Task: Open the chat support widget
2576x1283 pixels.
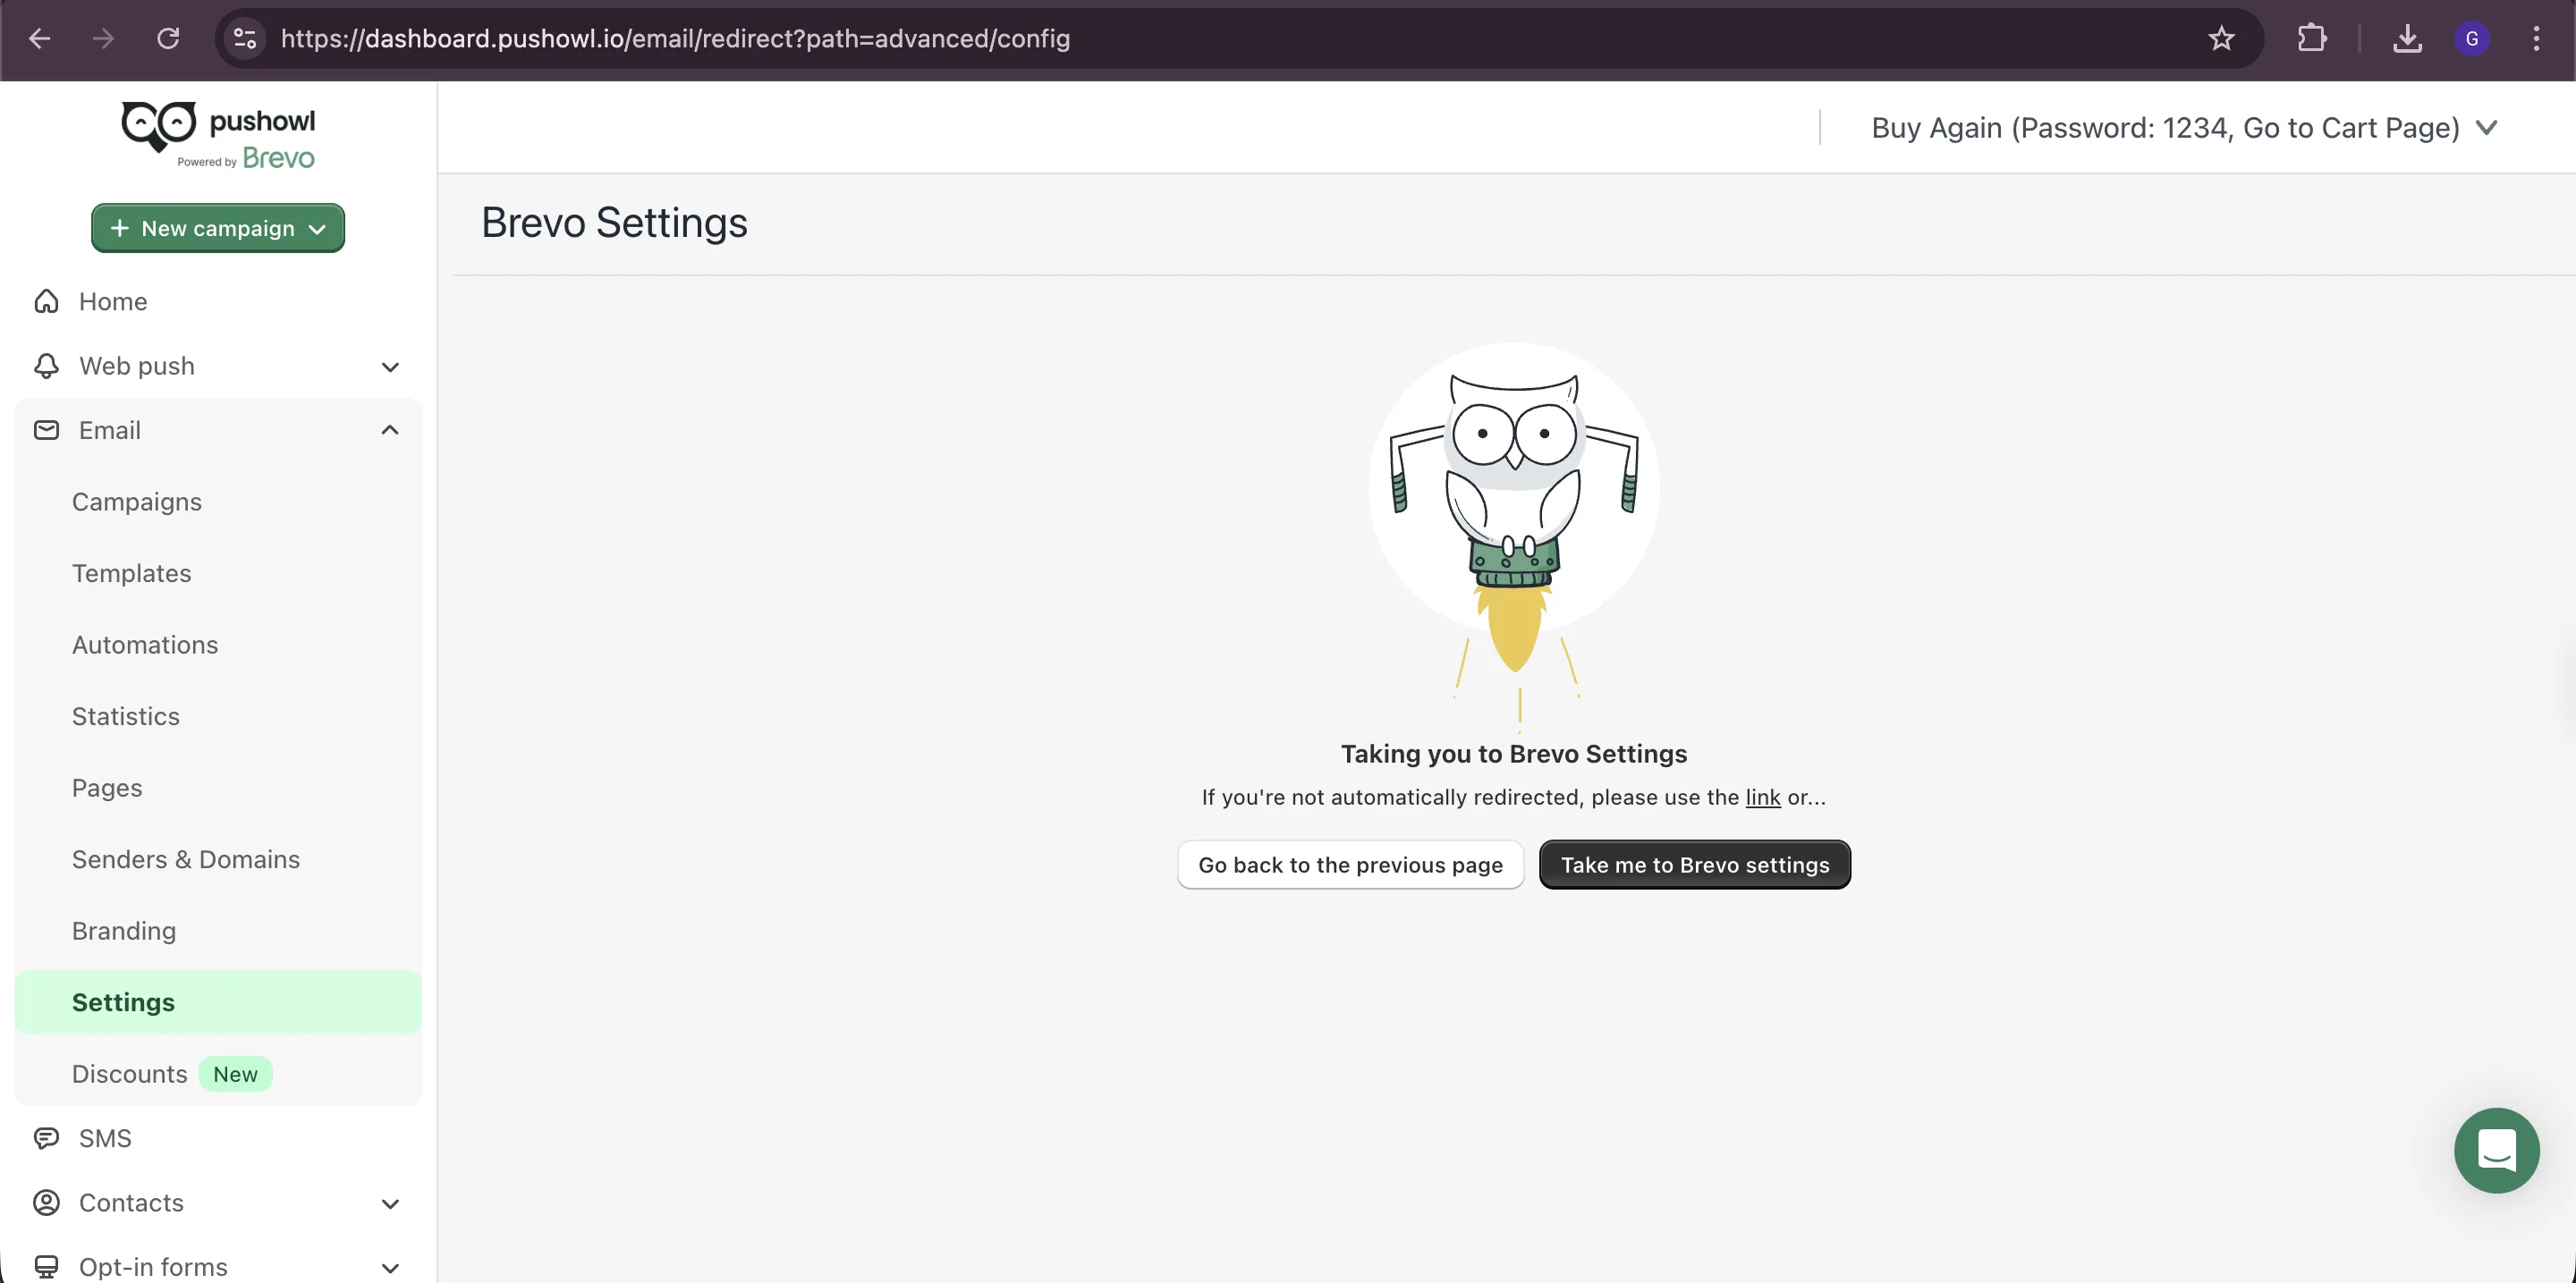Action: coord(2496,1150)
